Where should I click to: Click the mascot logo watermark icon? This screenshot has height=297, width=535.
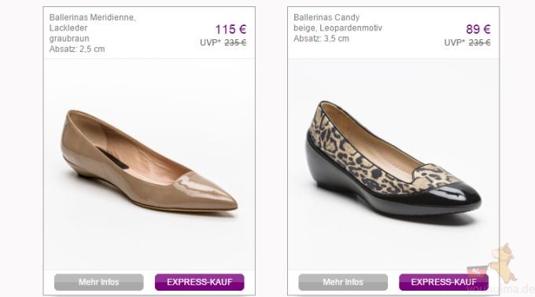point(504,263)
